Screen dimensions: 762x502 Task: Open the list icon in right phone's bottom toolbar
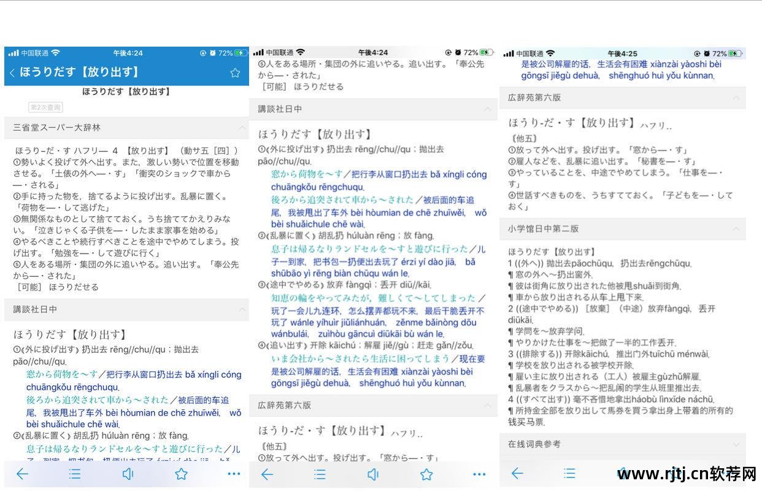570,473
